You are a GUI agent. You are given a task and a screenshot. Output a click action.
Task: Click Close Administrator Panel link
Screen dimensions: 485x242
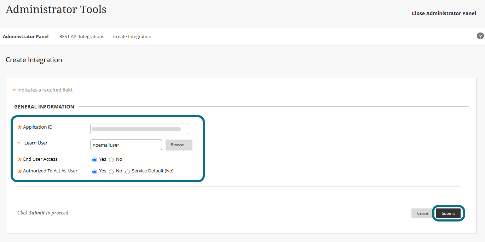(444, 13)
